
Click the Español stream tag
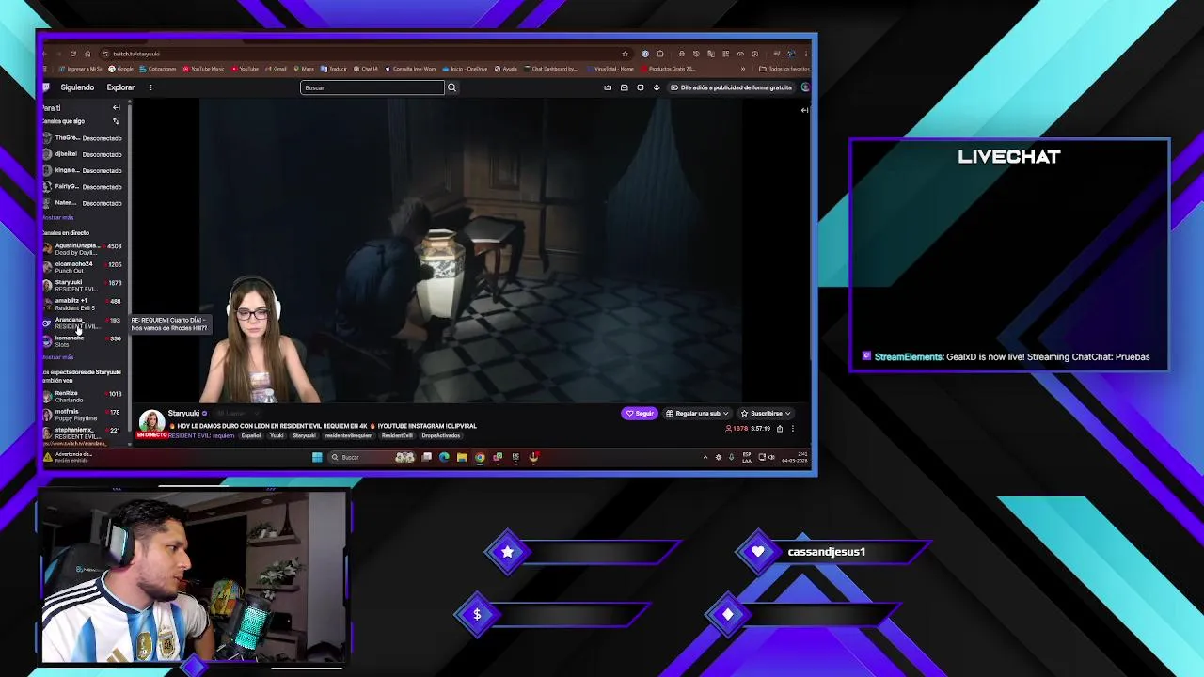tap(250, 435)
